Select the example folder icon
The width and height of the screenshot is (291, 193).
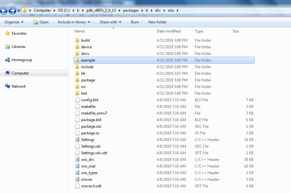pyautogui.click(x=77, y=60)
